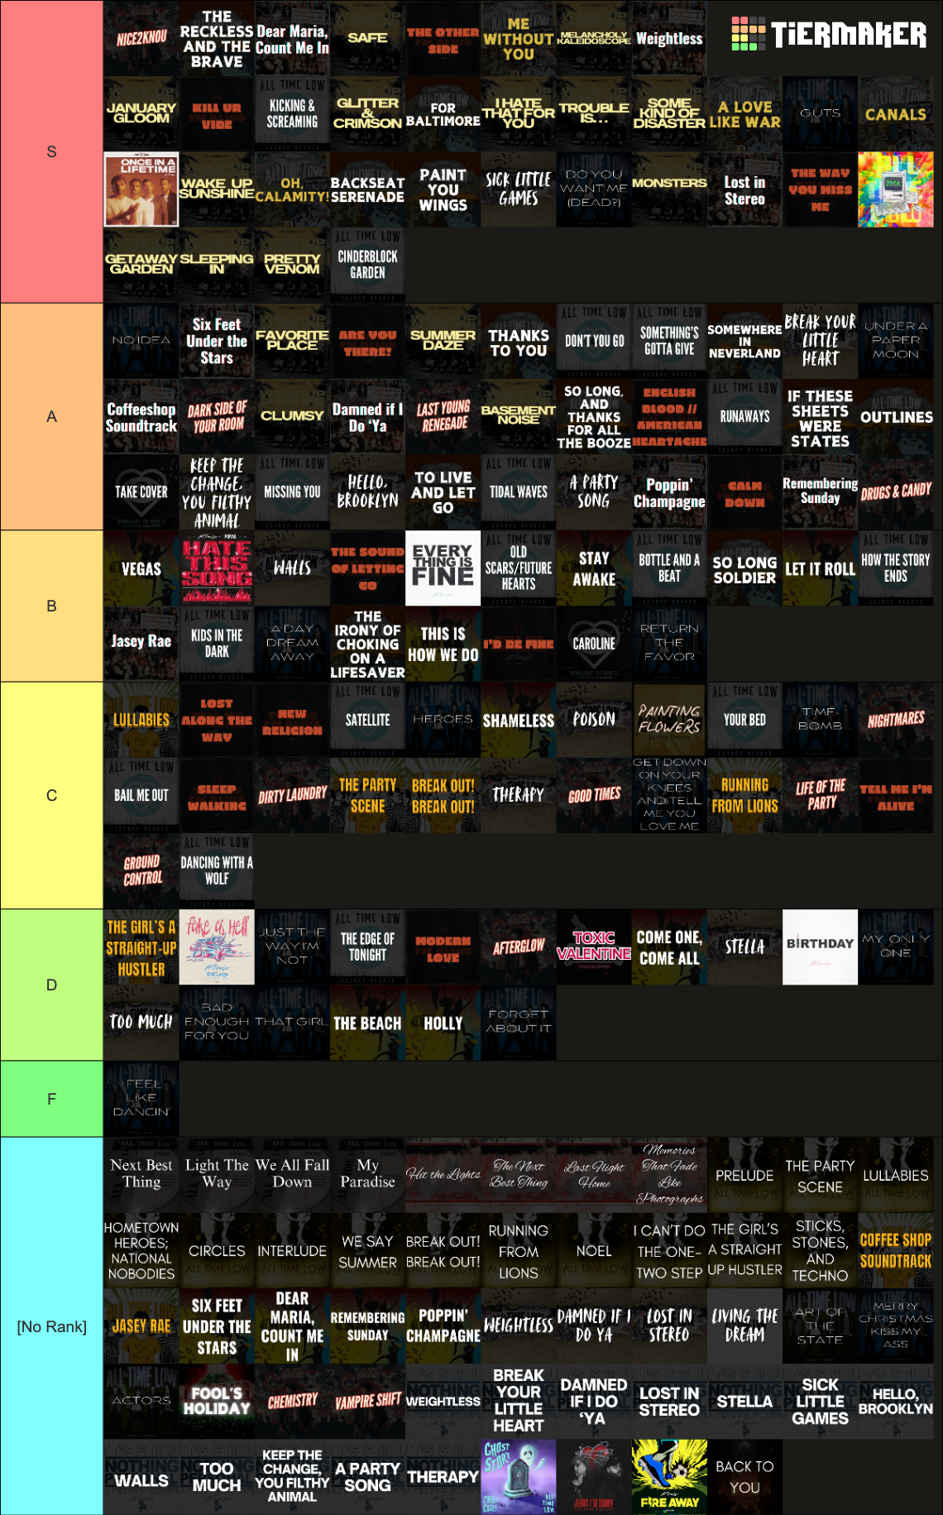Click the Somewhere in Neverland tile

point(744,341)
